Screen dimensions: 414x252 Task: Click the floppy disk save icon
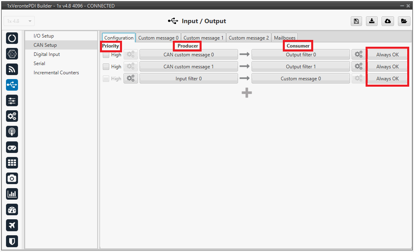click(356, 22)
